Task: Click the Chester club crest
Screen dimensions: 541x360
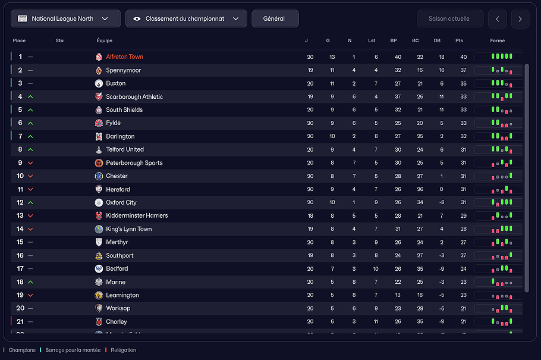Action: point(98,176)
